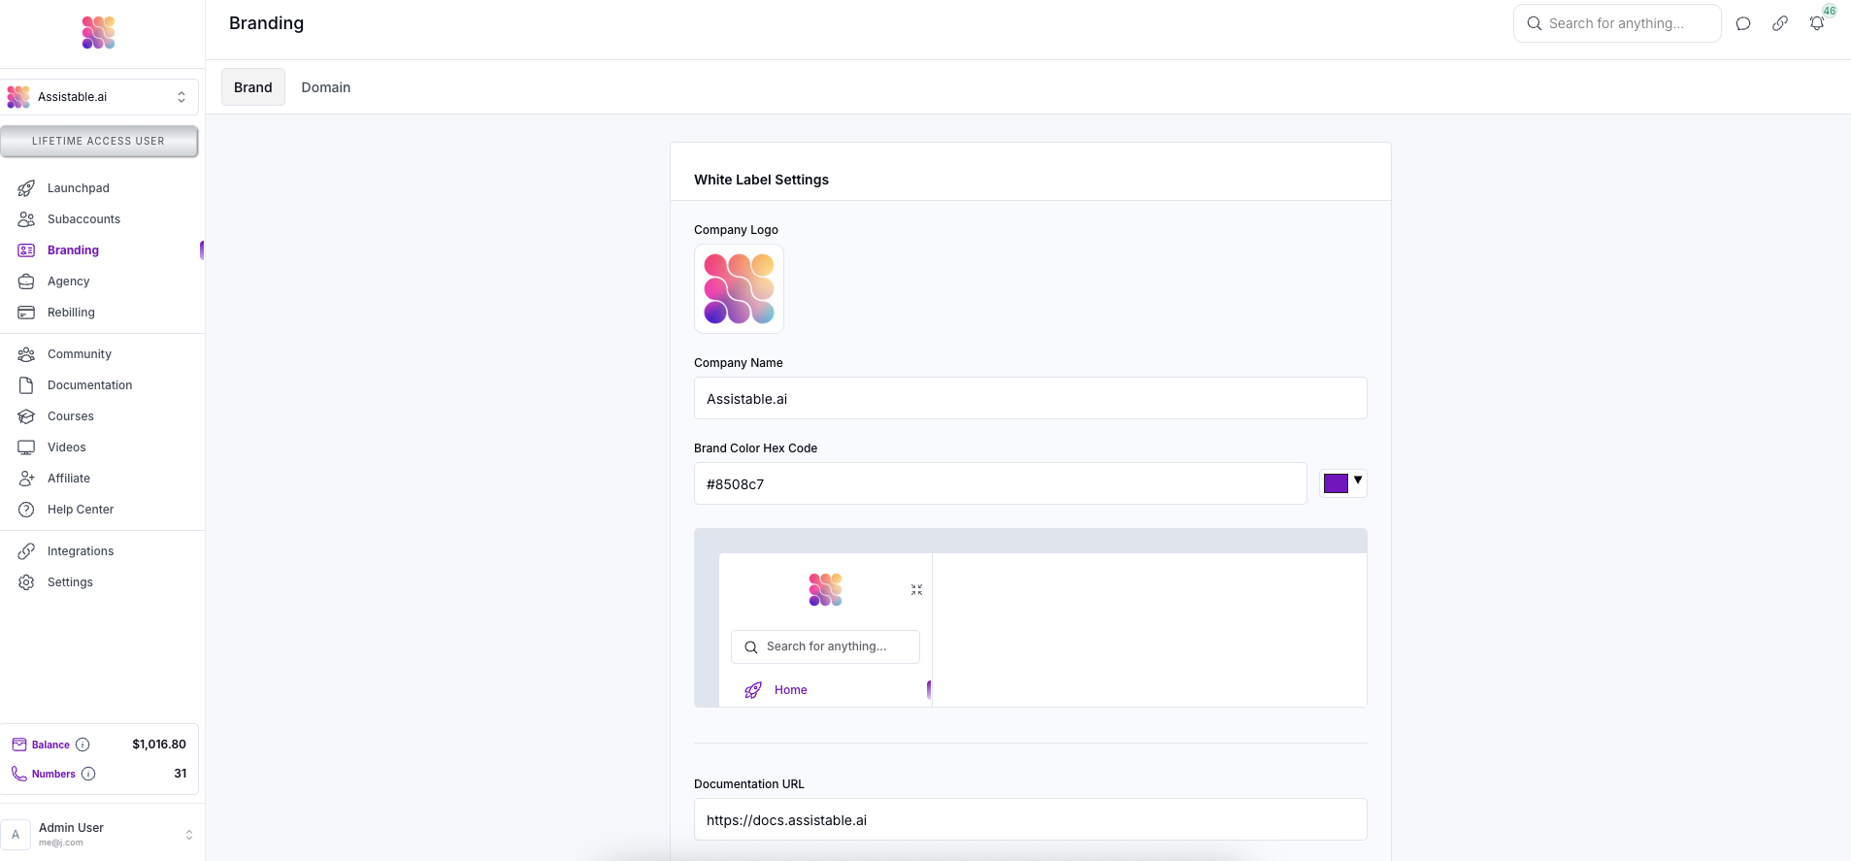Click the Settings gear icon
Screen dimensions: 1851x861
26,582
